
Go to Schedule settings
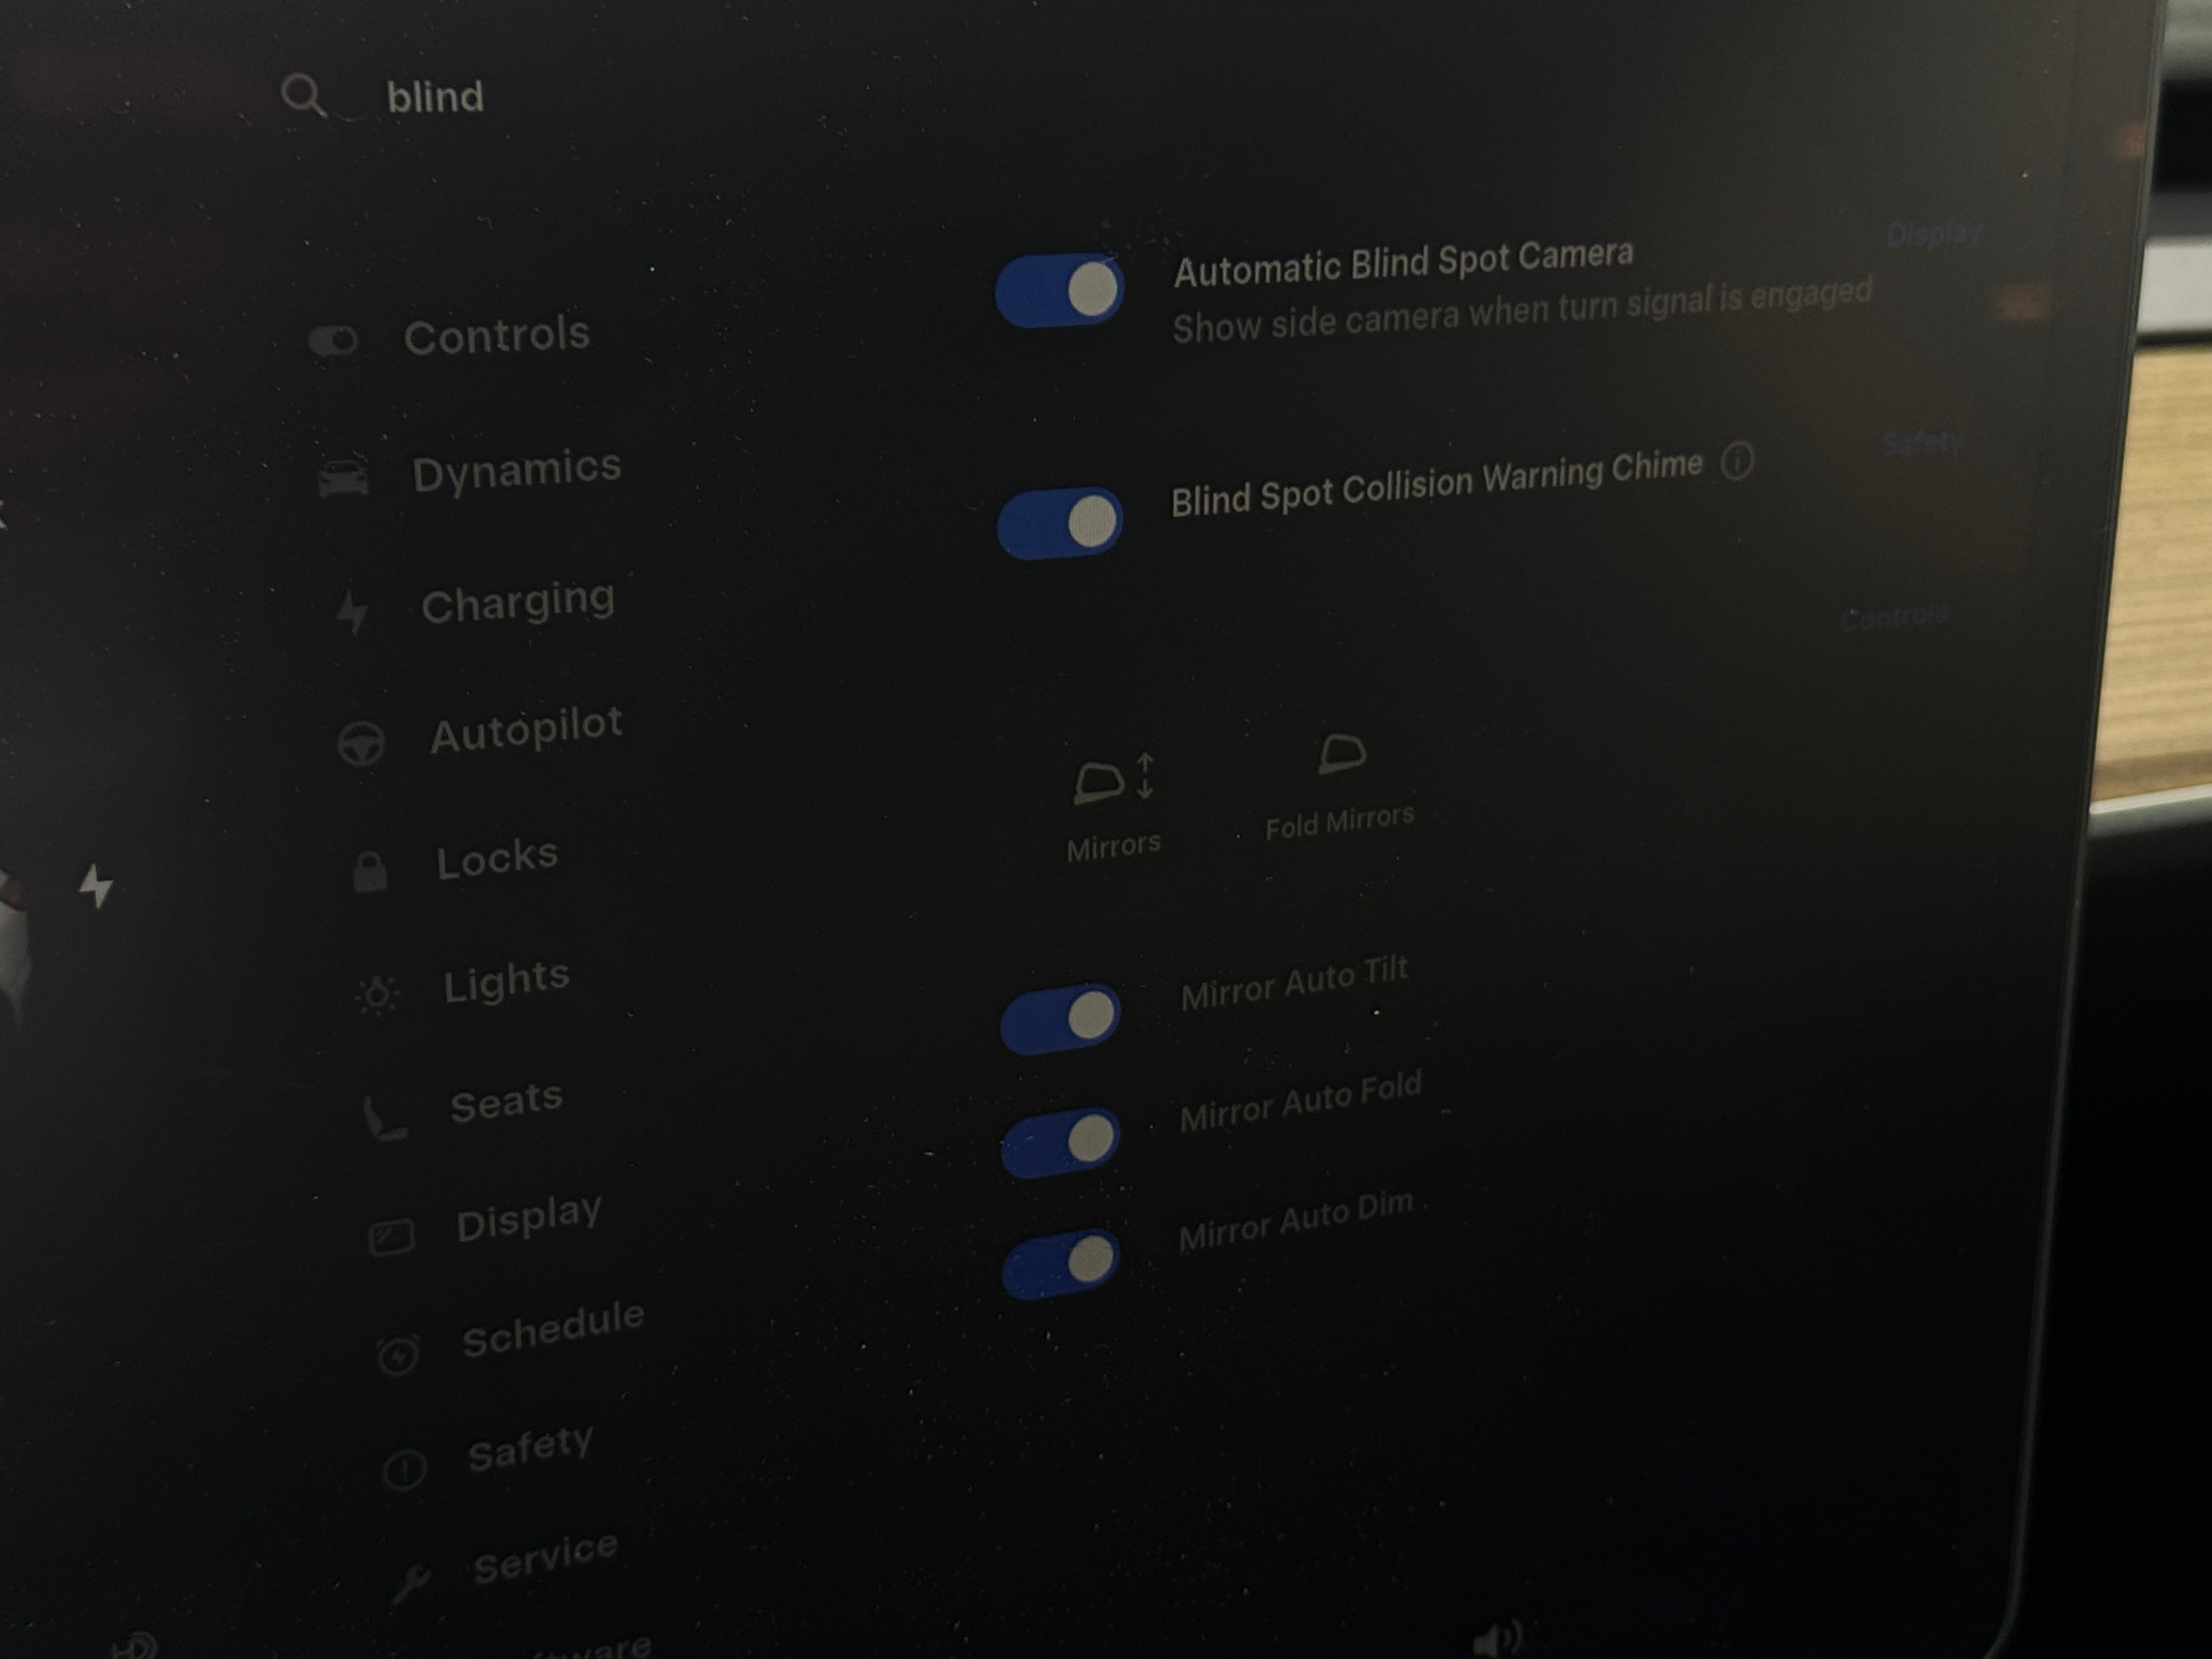click(x=553, y=1328)
